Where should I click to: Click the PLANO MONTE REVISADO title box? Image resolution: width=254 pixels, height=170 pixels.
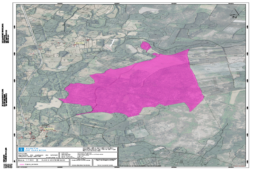pyautogui.click(x=53, y=160)
